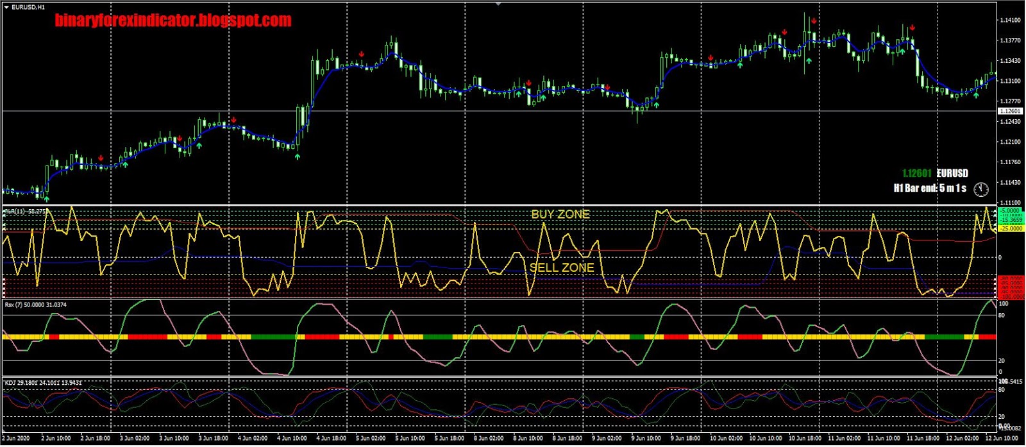Image resolution: width=1026 pixels, height=447 pixels.
Task: Click the 1.11430 price axis label
Action: pyautogui.click(x=1010, y=183)
